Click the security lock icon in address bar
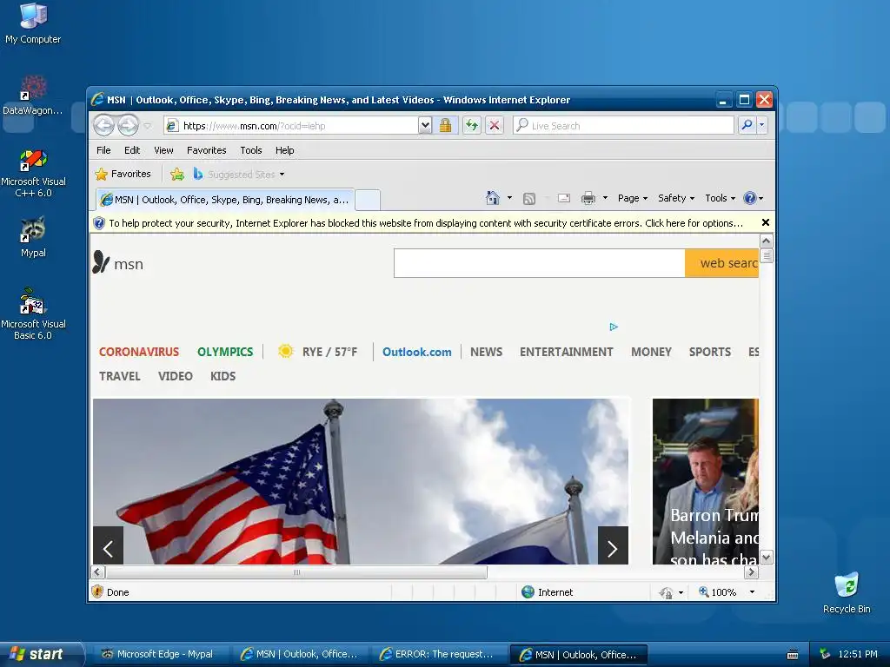 pyautogui.click(x=446, y=125)
